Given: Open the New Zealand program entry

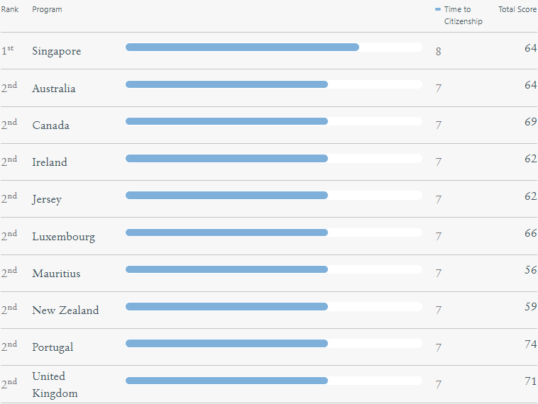Looking at the screenshot, I should pos(65,310).
